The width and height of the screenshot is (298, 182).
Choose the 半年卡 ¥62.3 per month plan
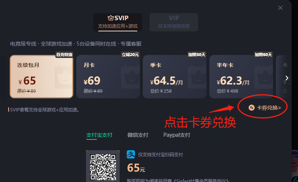pyautogui.click(x=241, y=77)
